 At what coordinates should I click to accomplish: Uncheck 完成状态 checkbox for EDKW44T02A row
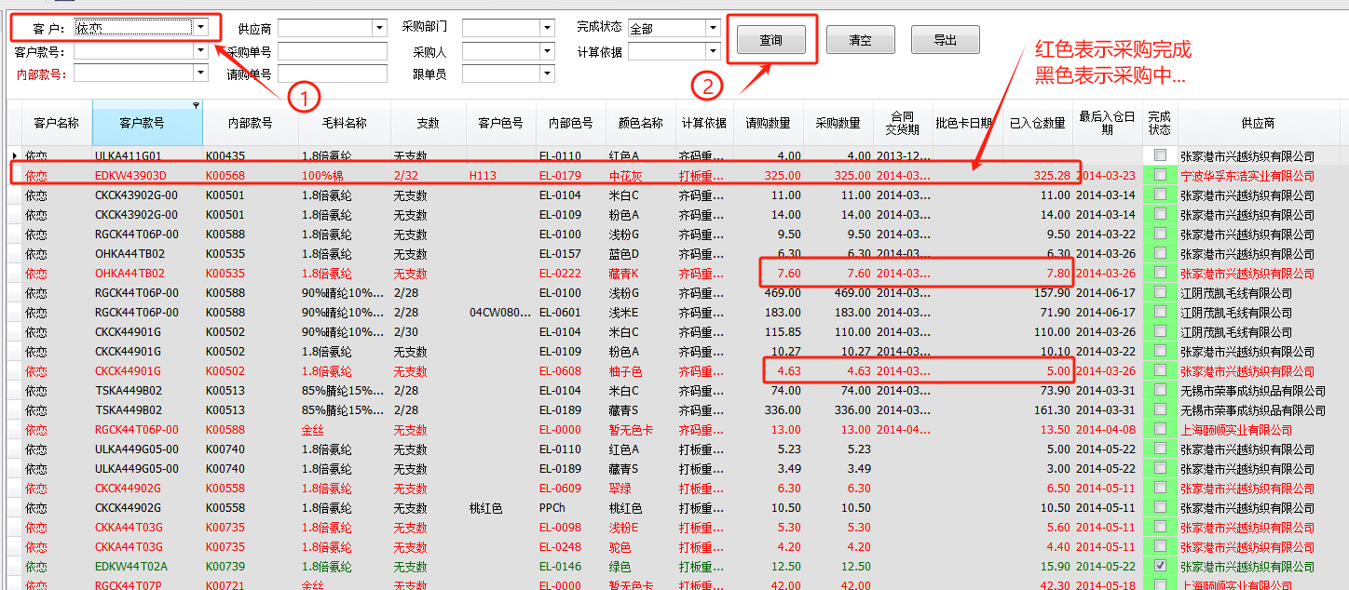tap(1160, 566)
